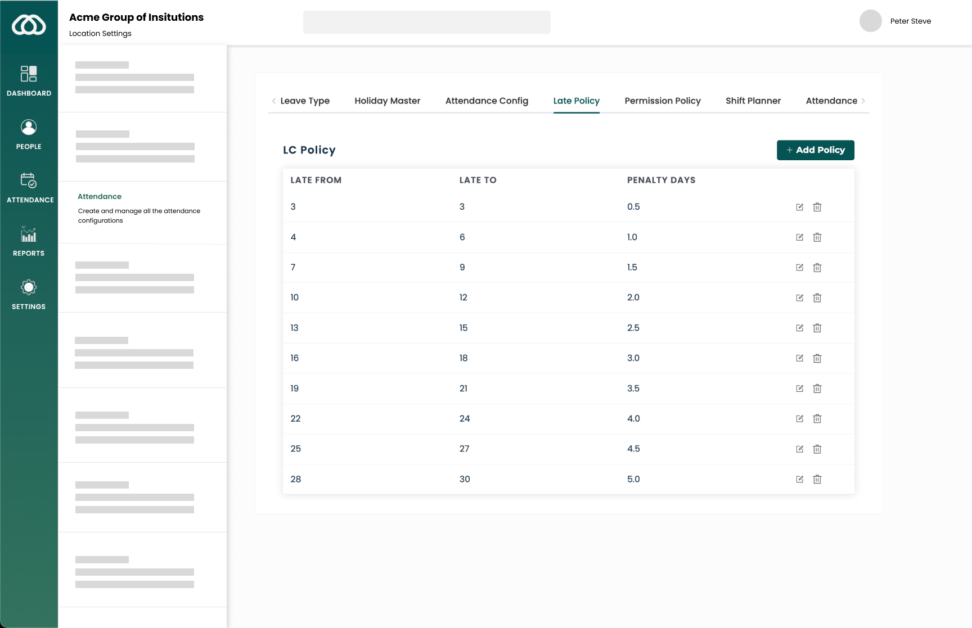
Task: Delete the policy row late from 28
Action: tap(817, 480)
